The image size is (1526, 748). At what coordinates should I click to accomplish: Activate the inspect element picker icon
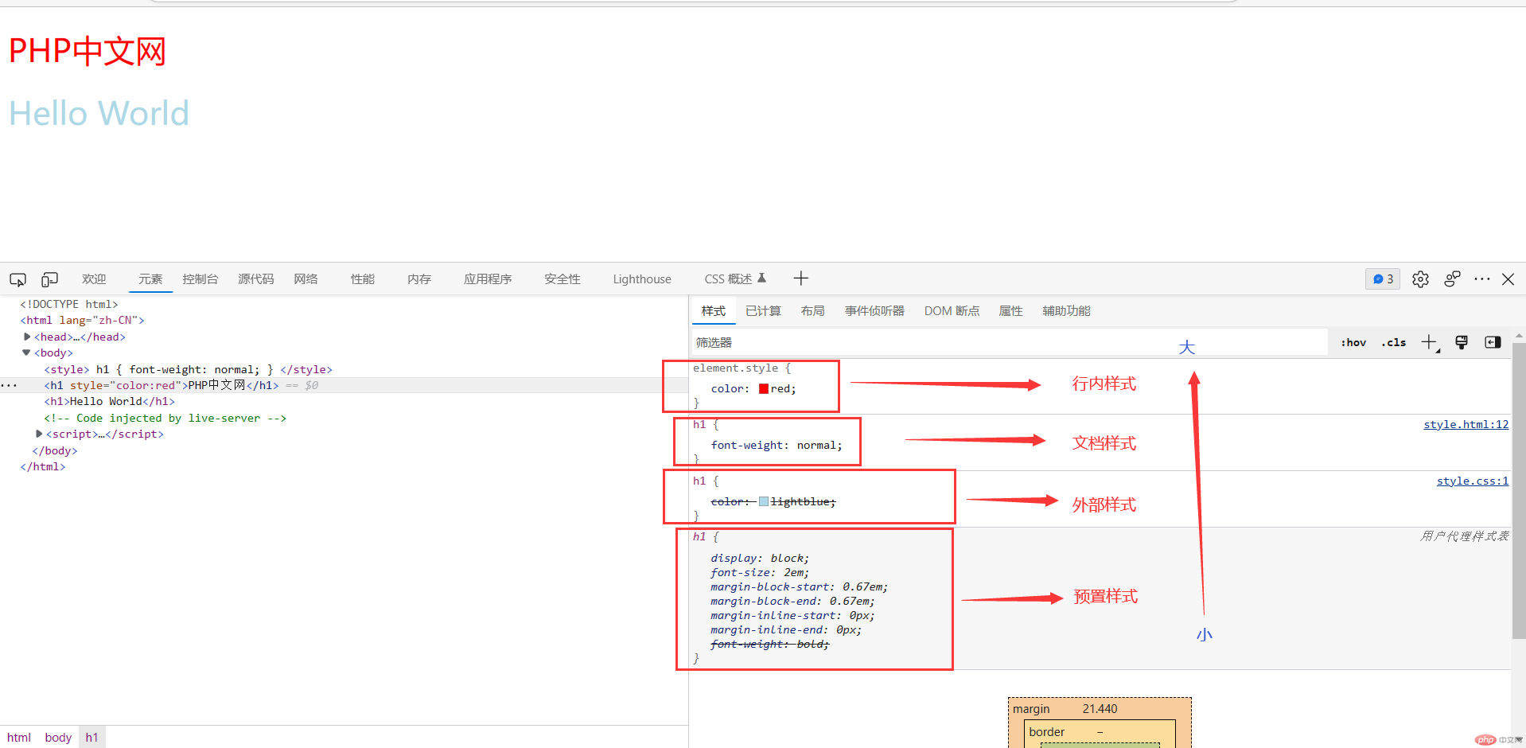(18, 279)
